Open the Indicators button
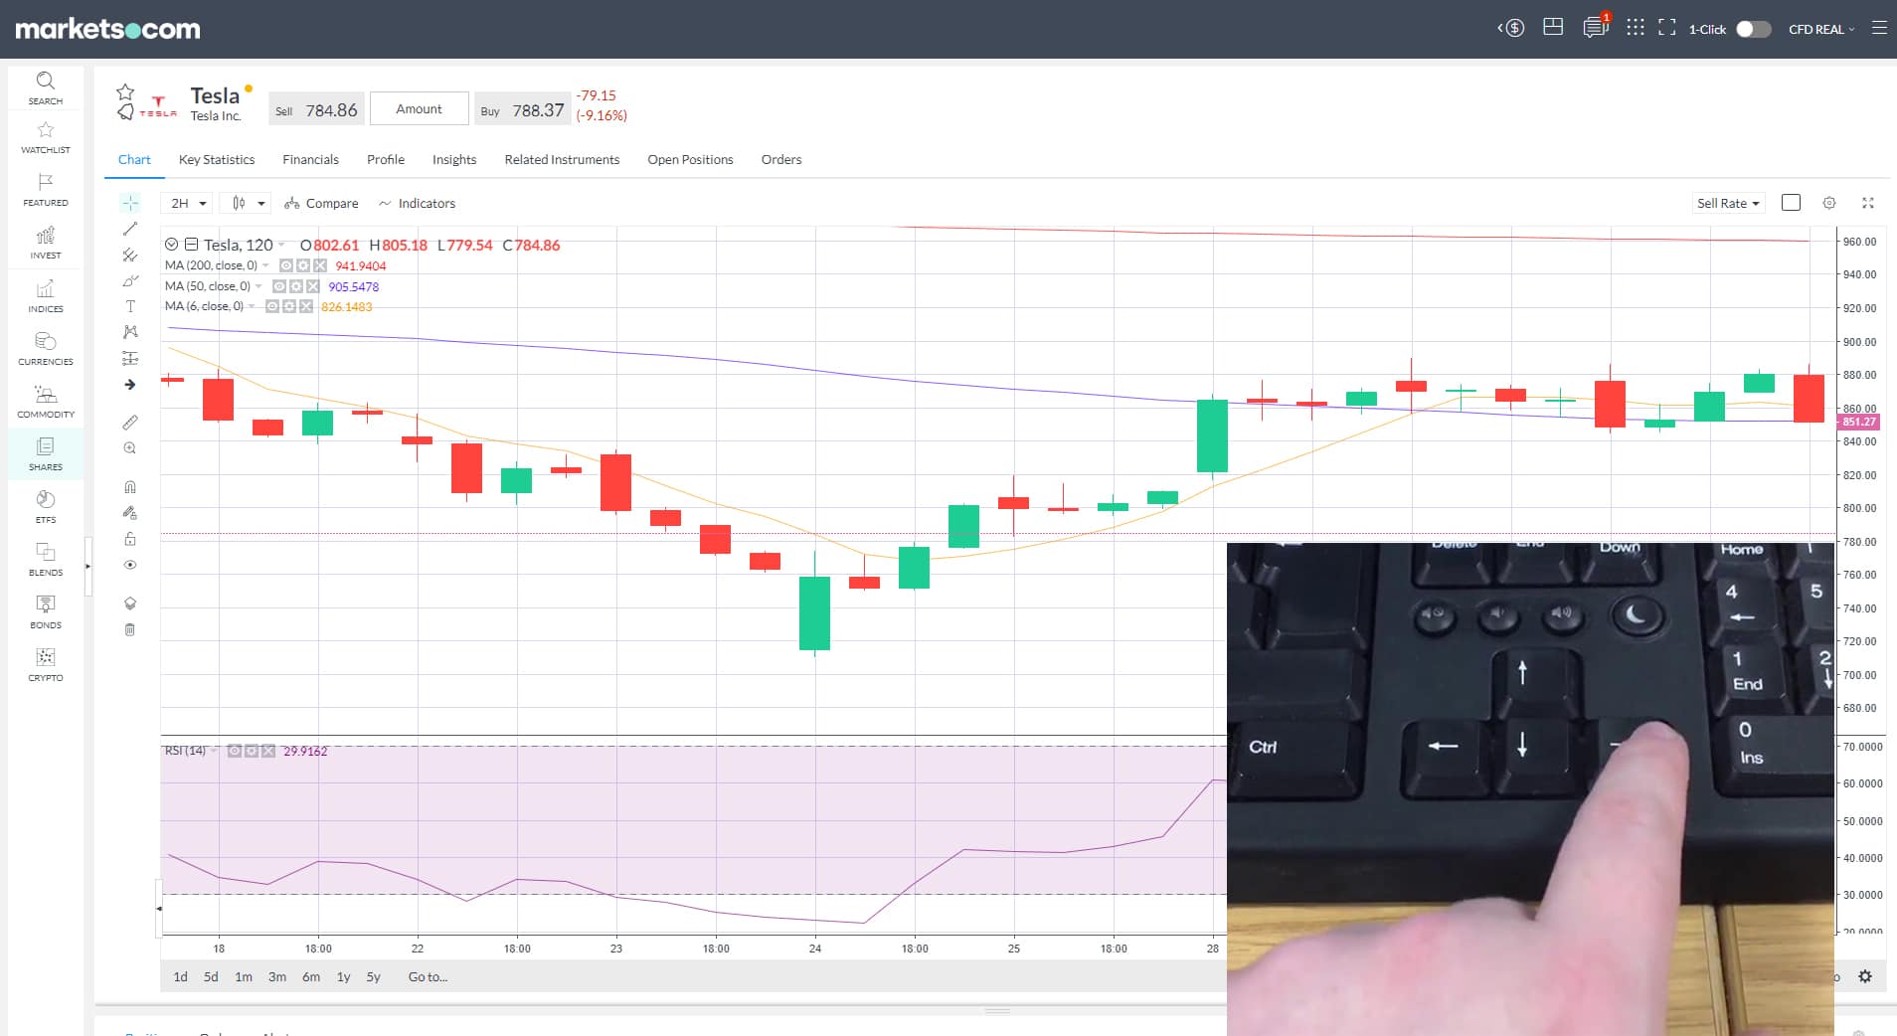1897x1036 pixels. pos(417,203)
